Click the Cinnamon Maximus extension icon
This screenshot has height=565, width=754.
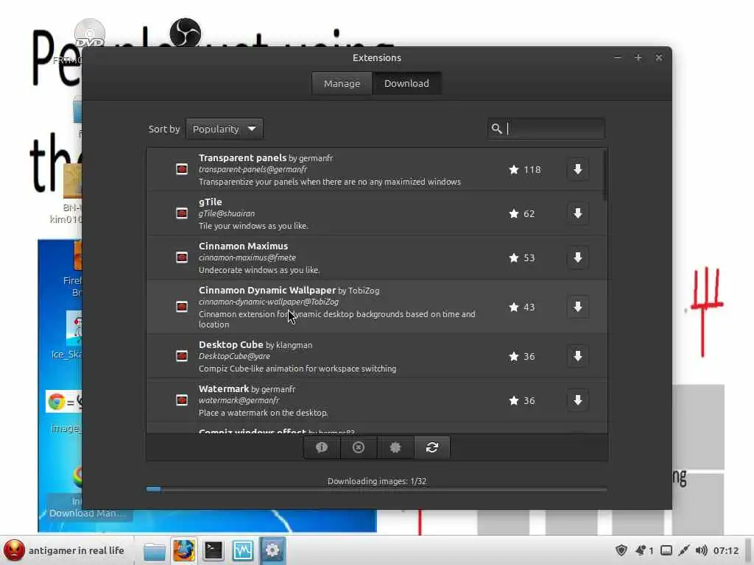tap(182, 257)
